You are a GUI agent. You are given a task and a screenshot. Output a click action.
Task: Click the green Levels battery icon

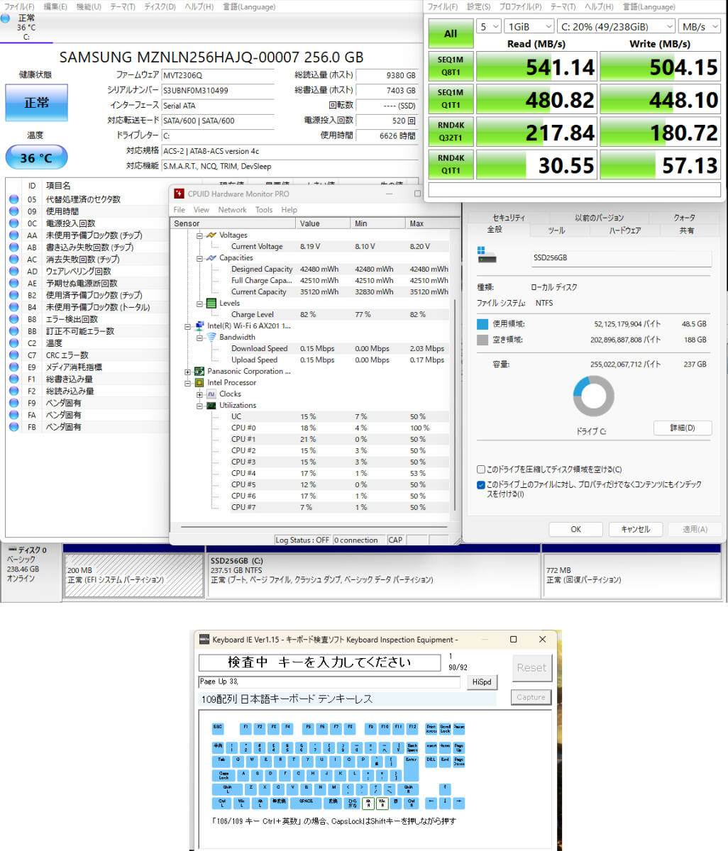211,303
